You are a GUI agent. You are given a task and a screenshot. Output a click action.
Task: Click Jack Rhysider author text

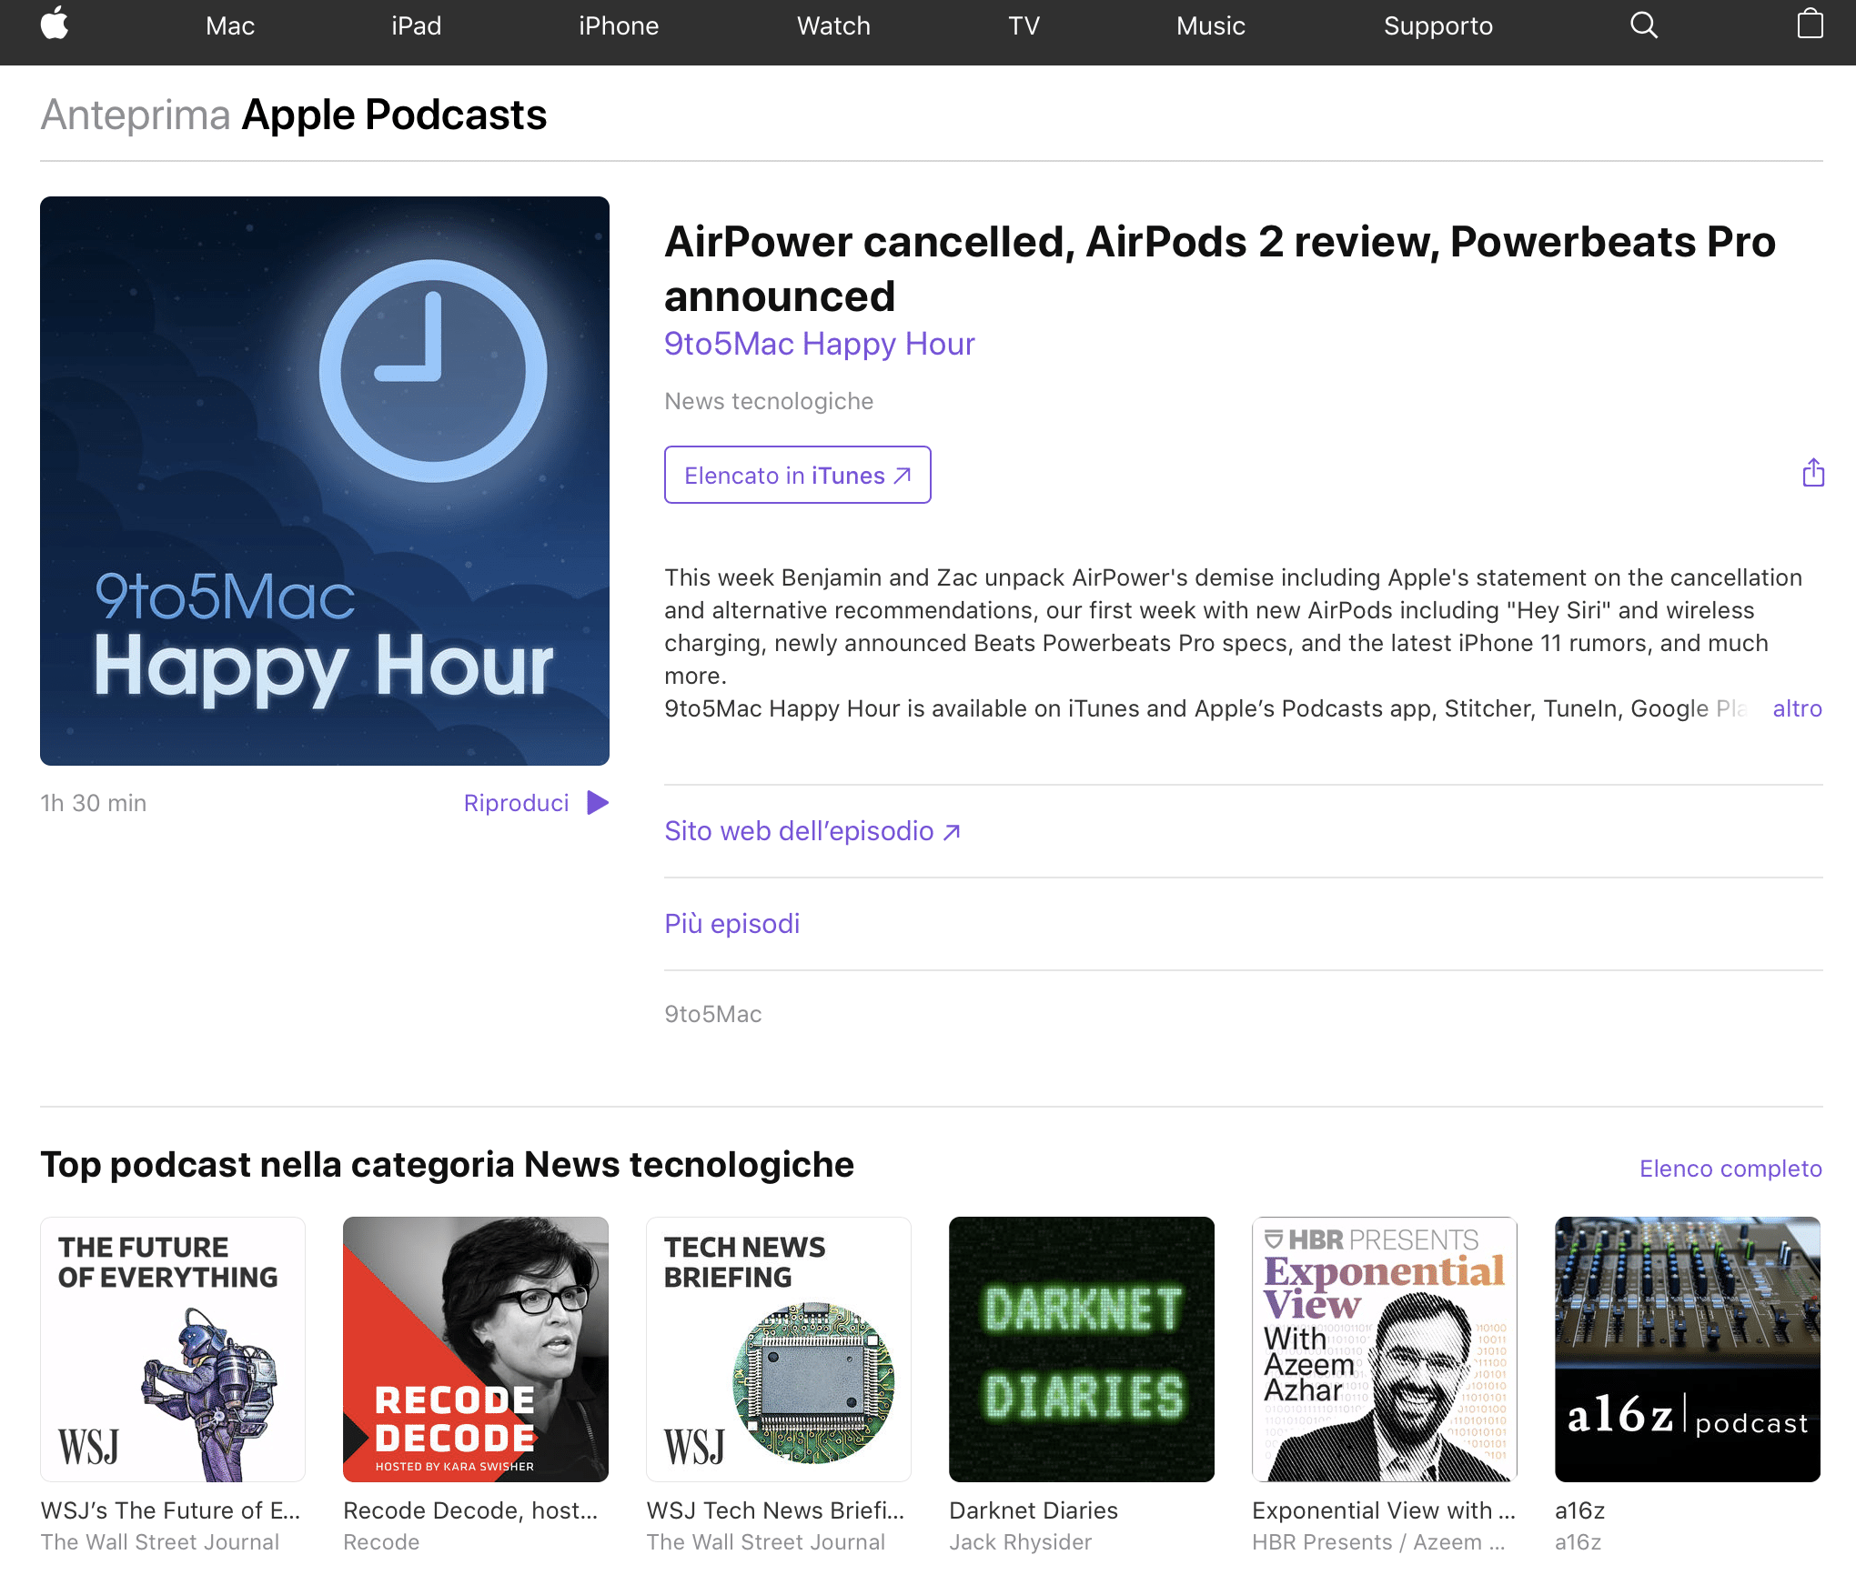[x=1020, y=1542]
